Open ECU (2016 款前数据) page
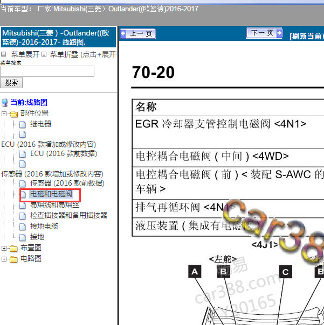The height and width of the screenshot is (325, 324). tap(64, 153)
